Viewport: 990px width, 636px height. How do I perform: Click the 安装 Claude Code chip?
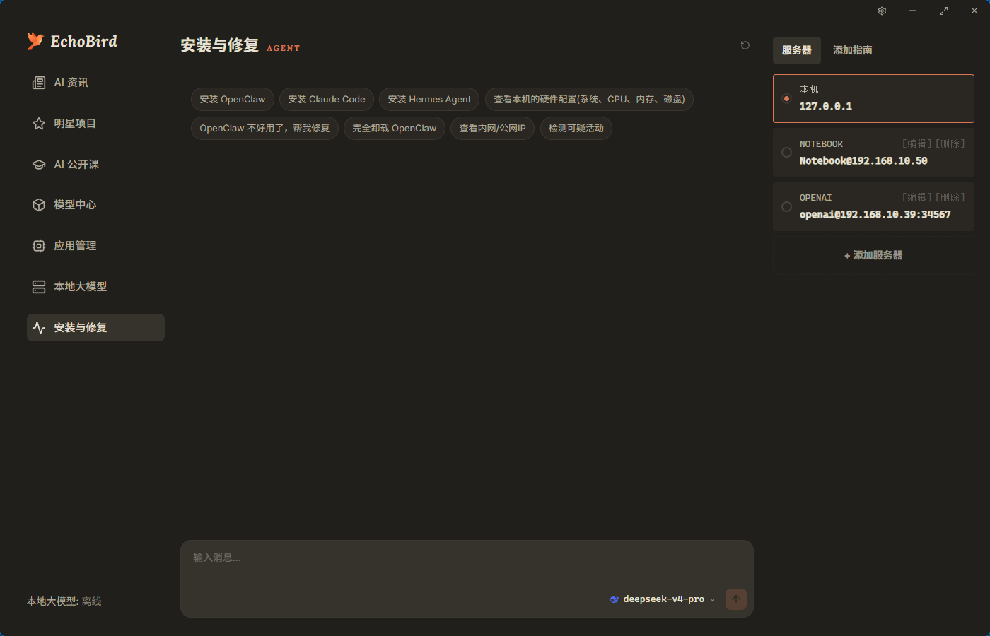[327, 100]
